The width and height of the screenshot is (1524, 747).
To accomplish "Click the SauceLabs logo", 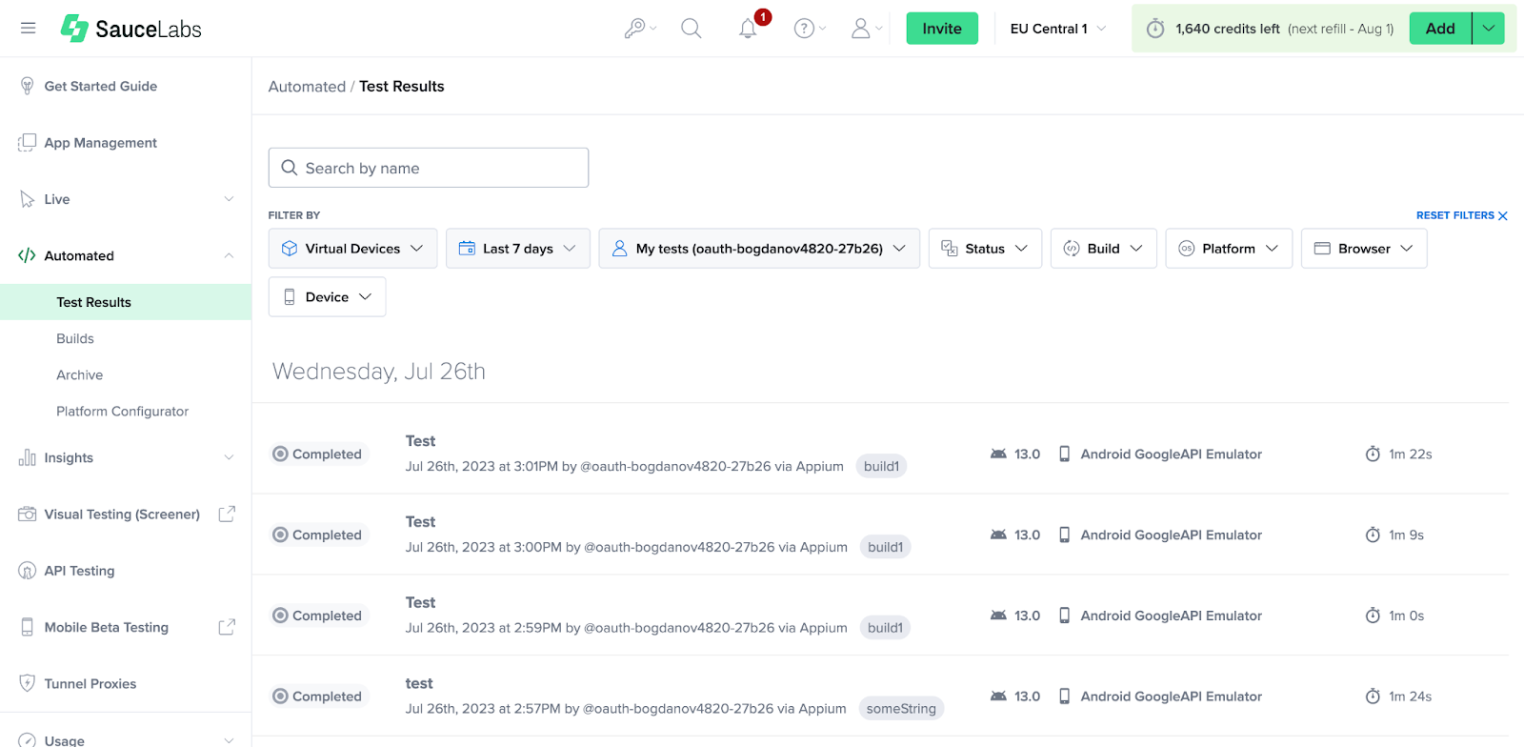I will point(131,29).
